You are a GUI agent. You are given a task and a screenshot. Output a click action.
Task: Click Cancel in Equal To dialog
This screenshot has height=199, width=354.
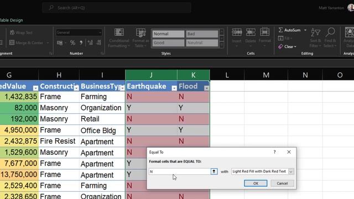pyautogui.click(x=282, y=183)
